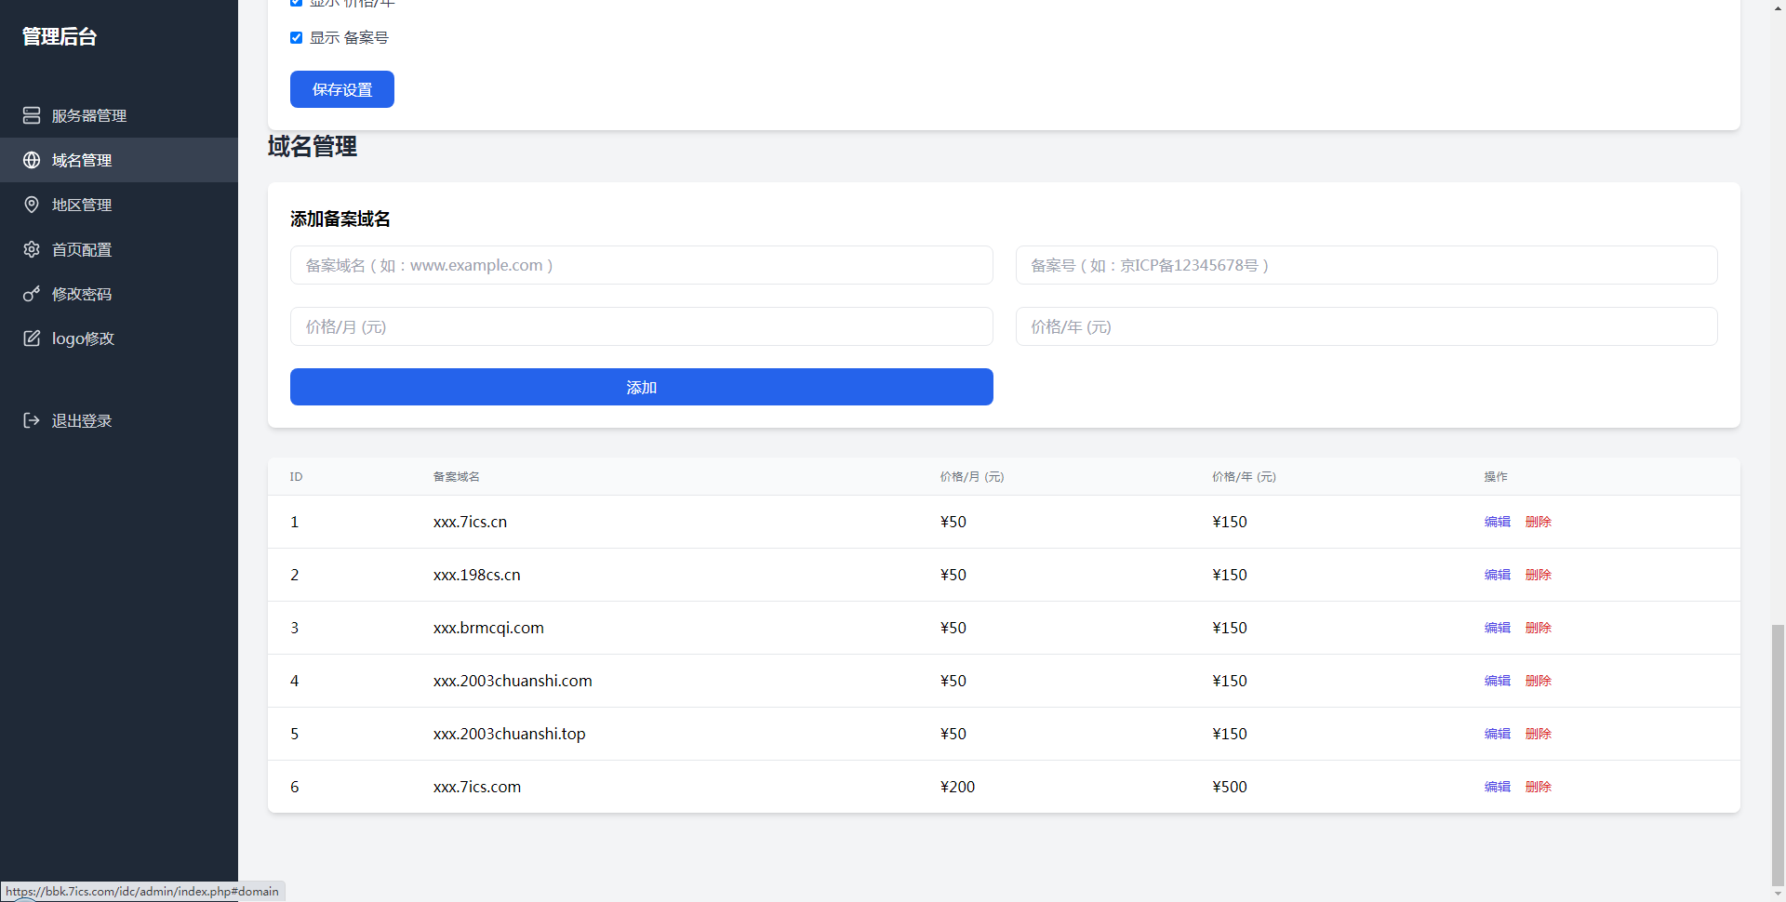Screen dimensions: 1786x902
Task: Open 地区管理 menu item
Action: click(x=82, y=205)
